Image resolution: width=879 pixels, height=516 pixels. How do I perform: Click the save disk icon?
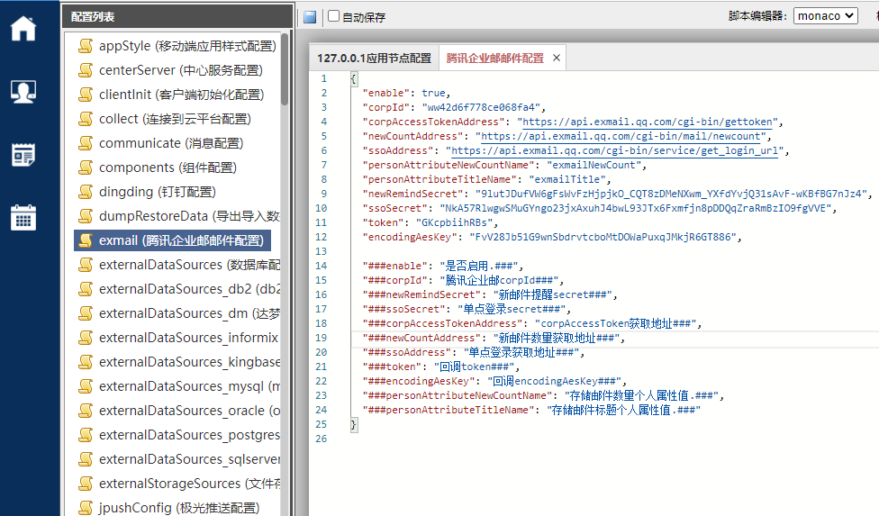[310, 17]
